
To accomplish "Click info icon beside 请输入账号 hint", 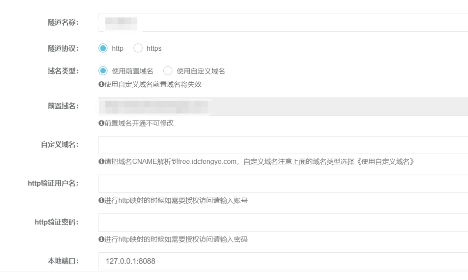I will click(101, 201).
